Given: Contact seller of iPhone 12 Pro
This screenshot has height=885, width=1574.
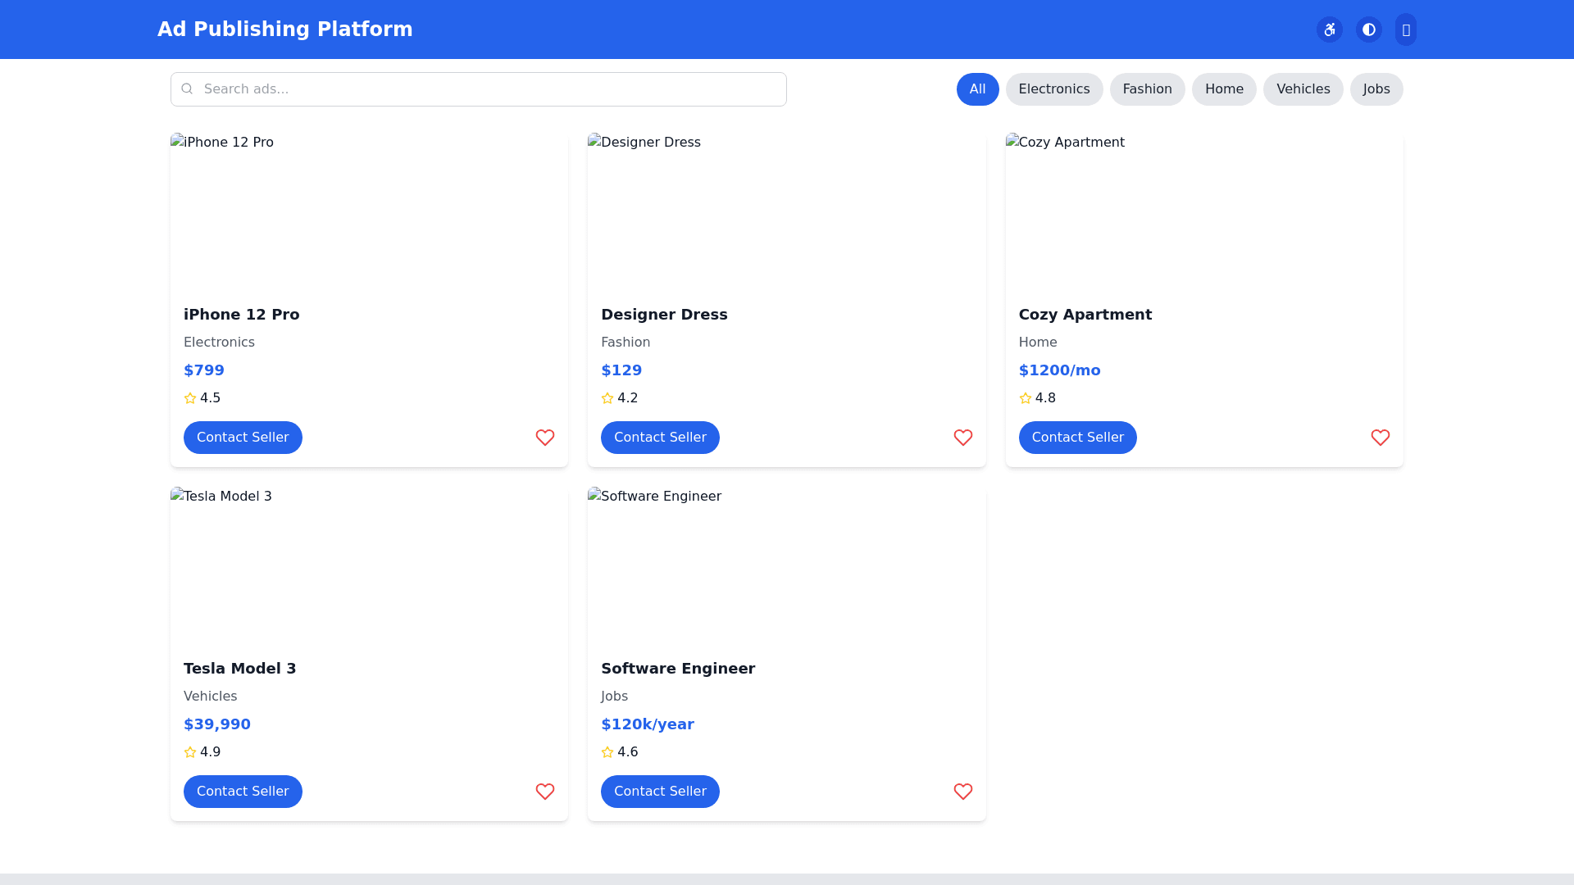Looking at the screenshot, I should [x=243, y=438].
